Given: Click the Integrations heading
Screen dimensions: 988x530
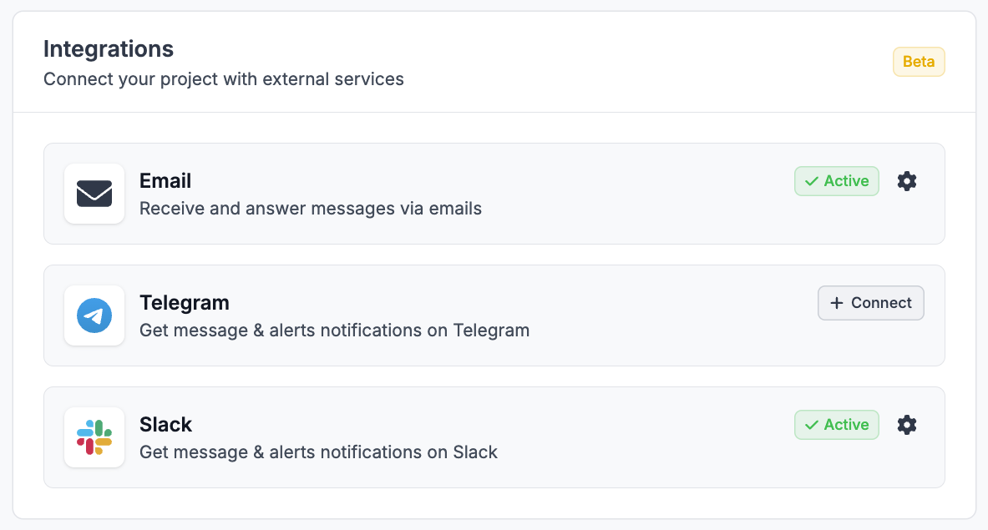Looking at the screenshot, I should point(109,48).
